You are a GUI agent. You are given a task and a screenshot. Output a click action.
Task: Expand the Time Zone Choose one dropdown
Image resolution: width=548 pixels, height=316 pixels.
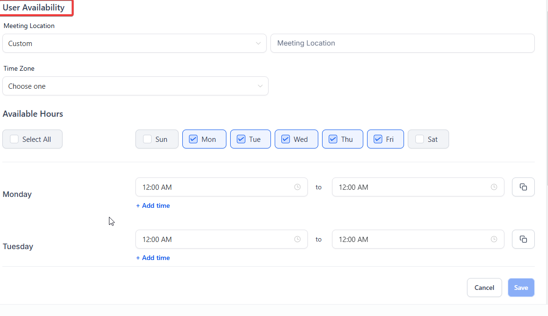coord(135,86)
